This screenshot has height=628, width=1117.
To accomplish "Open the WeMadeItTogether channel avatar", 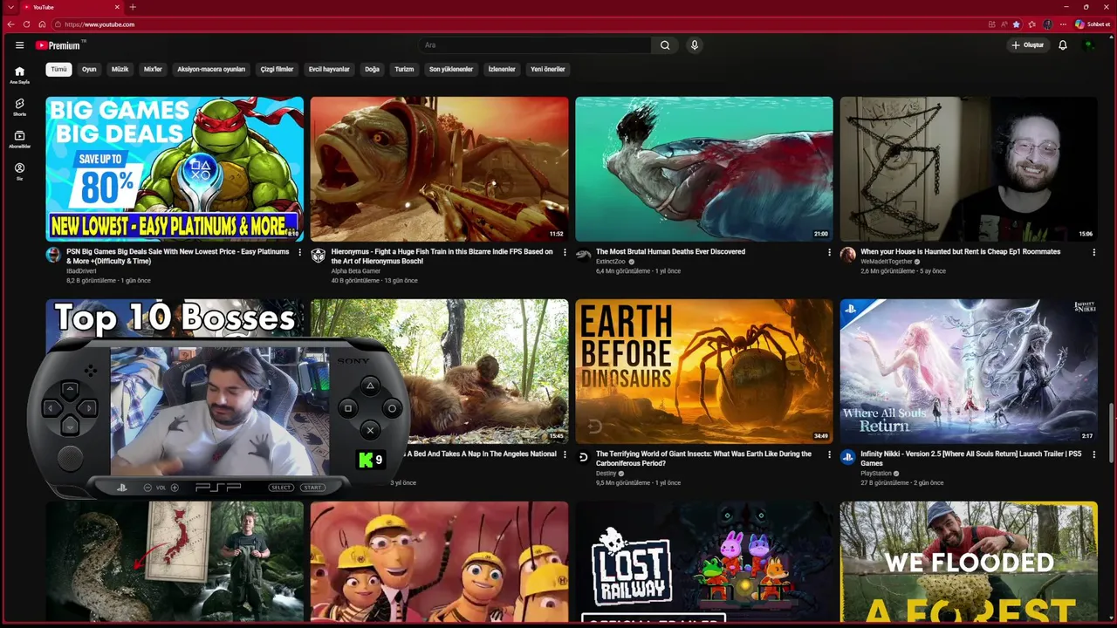I will coord(847,255).
